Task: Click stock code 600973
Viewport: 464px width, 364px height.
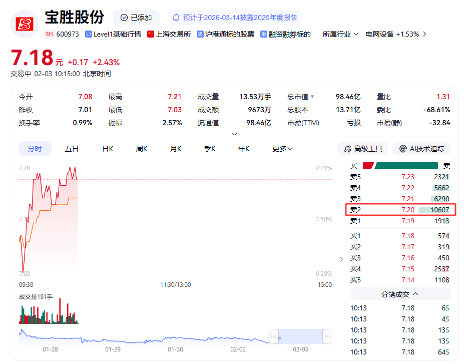Action: click(x=68, y=35)
